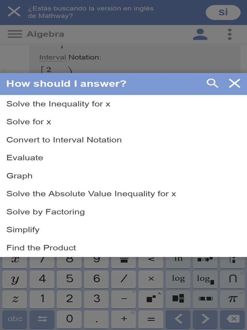Click the dotted 'Interval' glossary link
Screen dimensions: 247x330
coord(52,57)
